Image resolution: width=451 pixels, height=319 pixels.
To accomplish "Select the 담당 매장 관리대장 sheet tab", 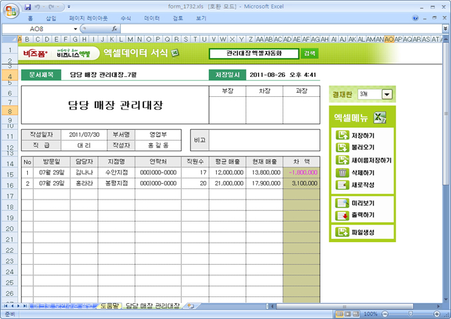I will 153,306.
